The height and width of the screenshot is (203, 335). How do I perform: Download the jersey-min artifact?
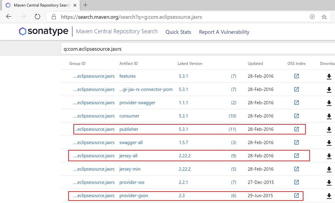(329, 169)
